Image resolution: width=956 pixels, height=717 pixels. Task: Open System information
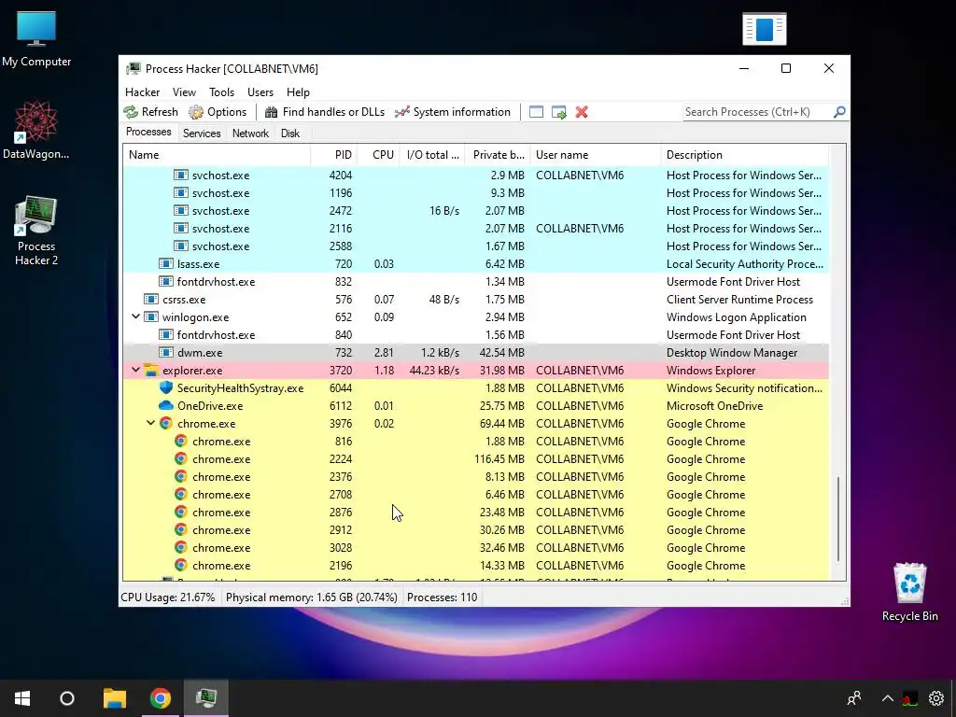point(453,112)
